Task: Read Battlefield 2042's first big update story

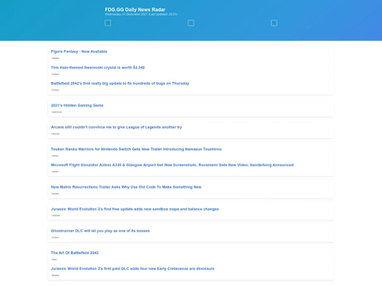Action: click(120, 83)
